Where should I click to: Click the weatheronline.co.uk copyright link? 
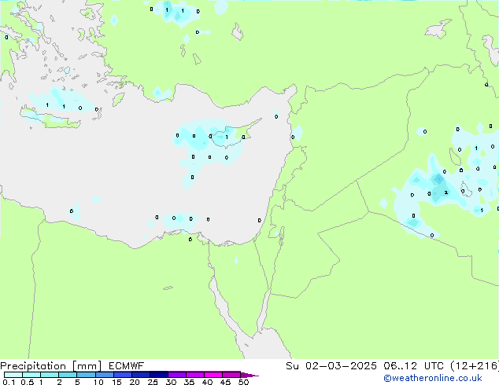433,378
